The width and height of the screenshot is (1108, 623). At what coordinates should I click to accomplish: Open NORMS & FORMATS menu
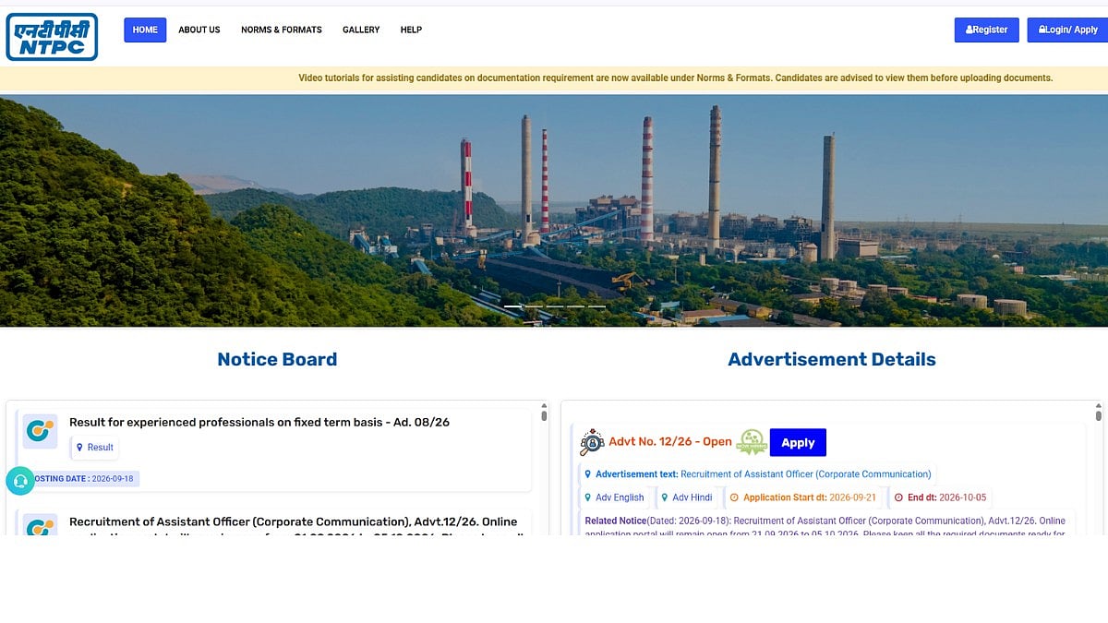click(x=282, y=30)
